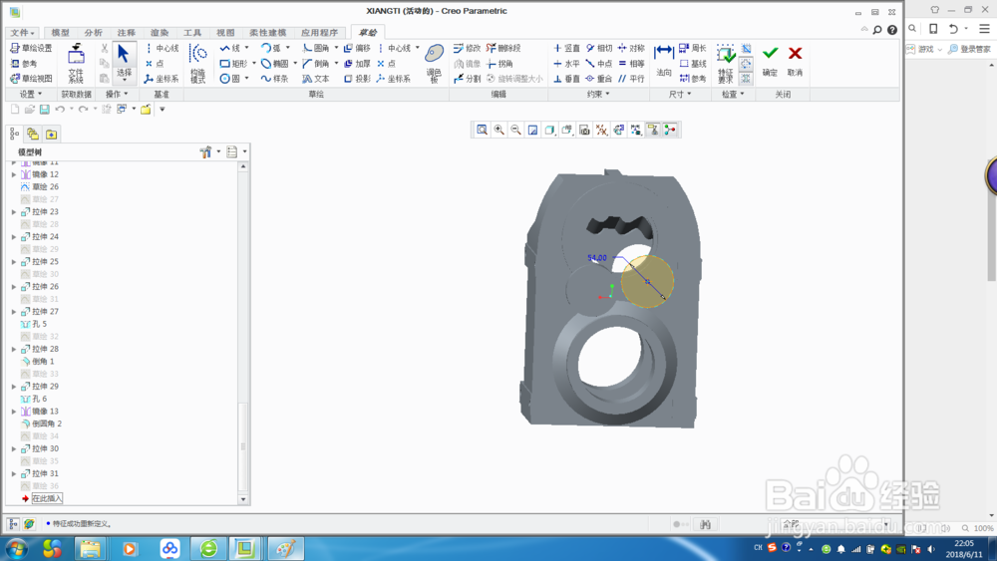
Task: Click the 拐角 corner trim tool
Action: (499, 64)
